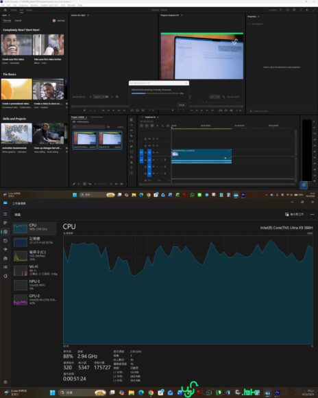Viewport: 318px width, 398px height.
Task: Open Task Manager more options ellipsis
Action: [312, 215]
